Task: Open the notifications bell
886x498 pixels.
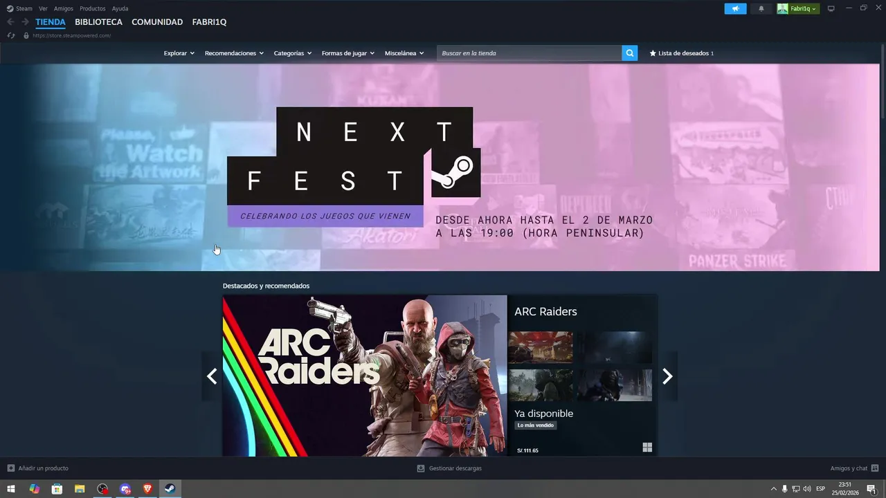Action: pos(761,8)
